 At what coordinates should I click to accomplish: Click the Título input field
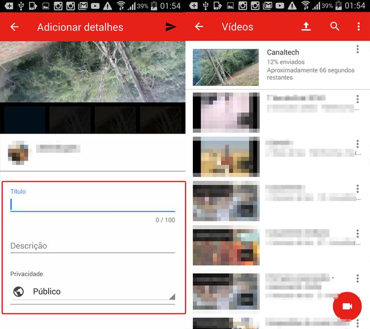coord(92,205)
